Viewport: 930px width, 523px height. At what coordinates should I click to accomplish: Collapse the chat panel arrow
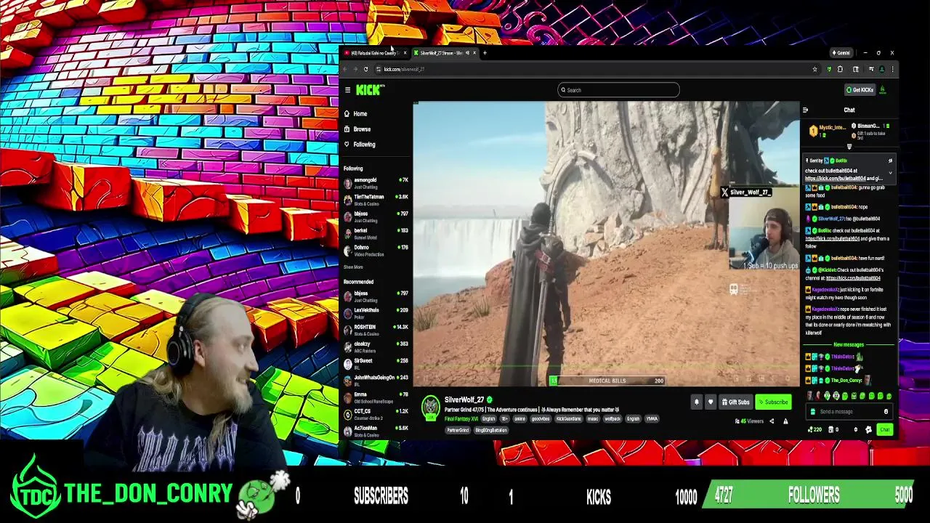pos(805,110)
